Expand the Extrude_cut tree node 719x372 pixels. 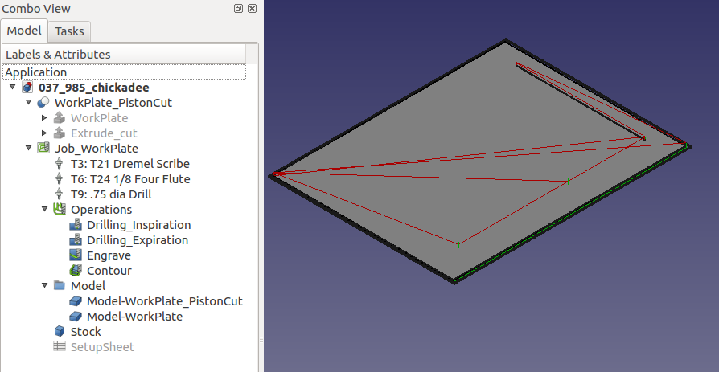click(x=44, y=133)
